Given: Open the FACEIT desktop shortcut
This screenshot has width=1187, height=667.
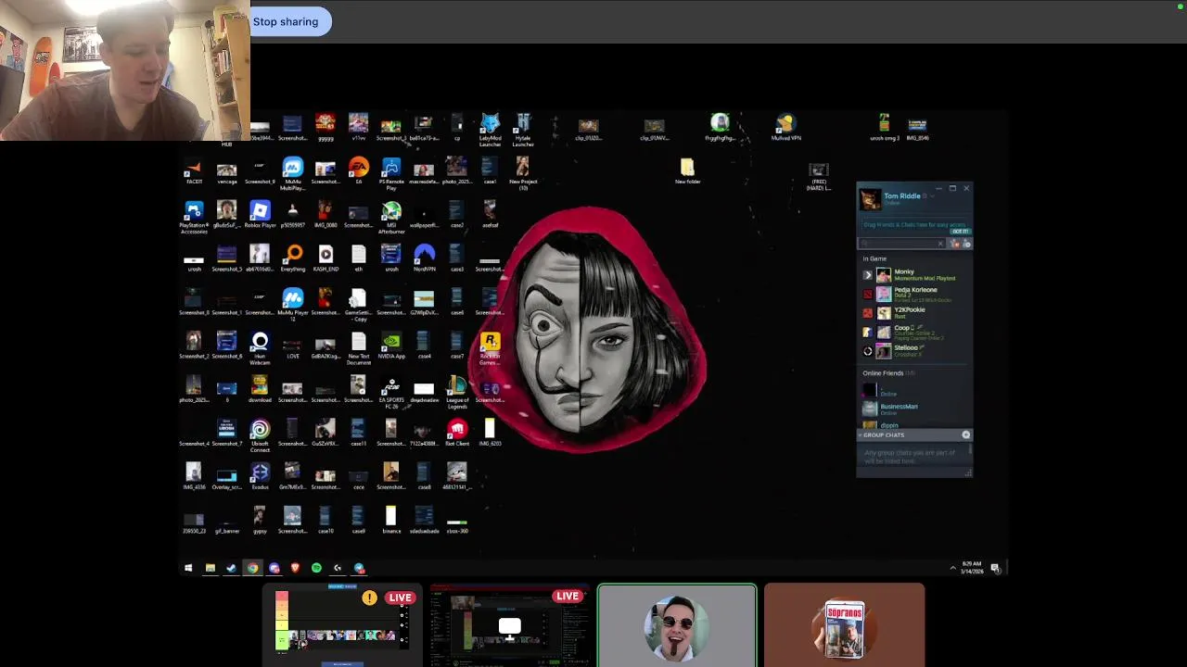Looking at the screenshot, I should click(193, 172).
